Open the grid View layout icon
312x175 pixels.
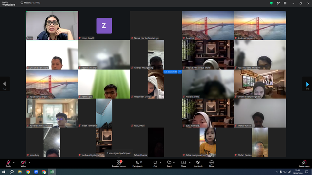click(285, 3)
